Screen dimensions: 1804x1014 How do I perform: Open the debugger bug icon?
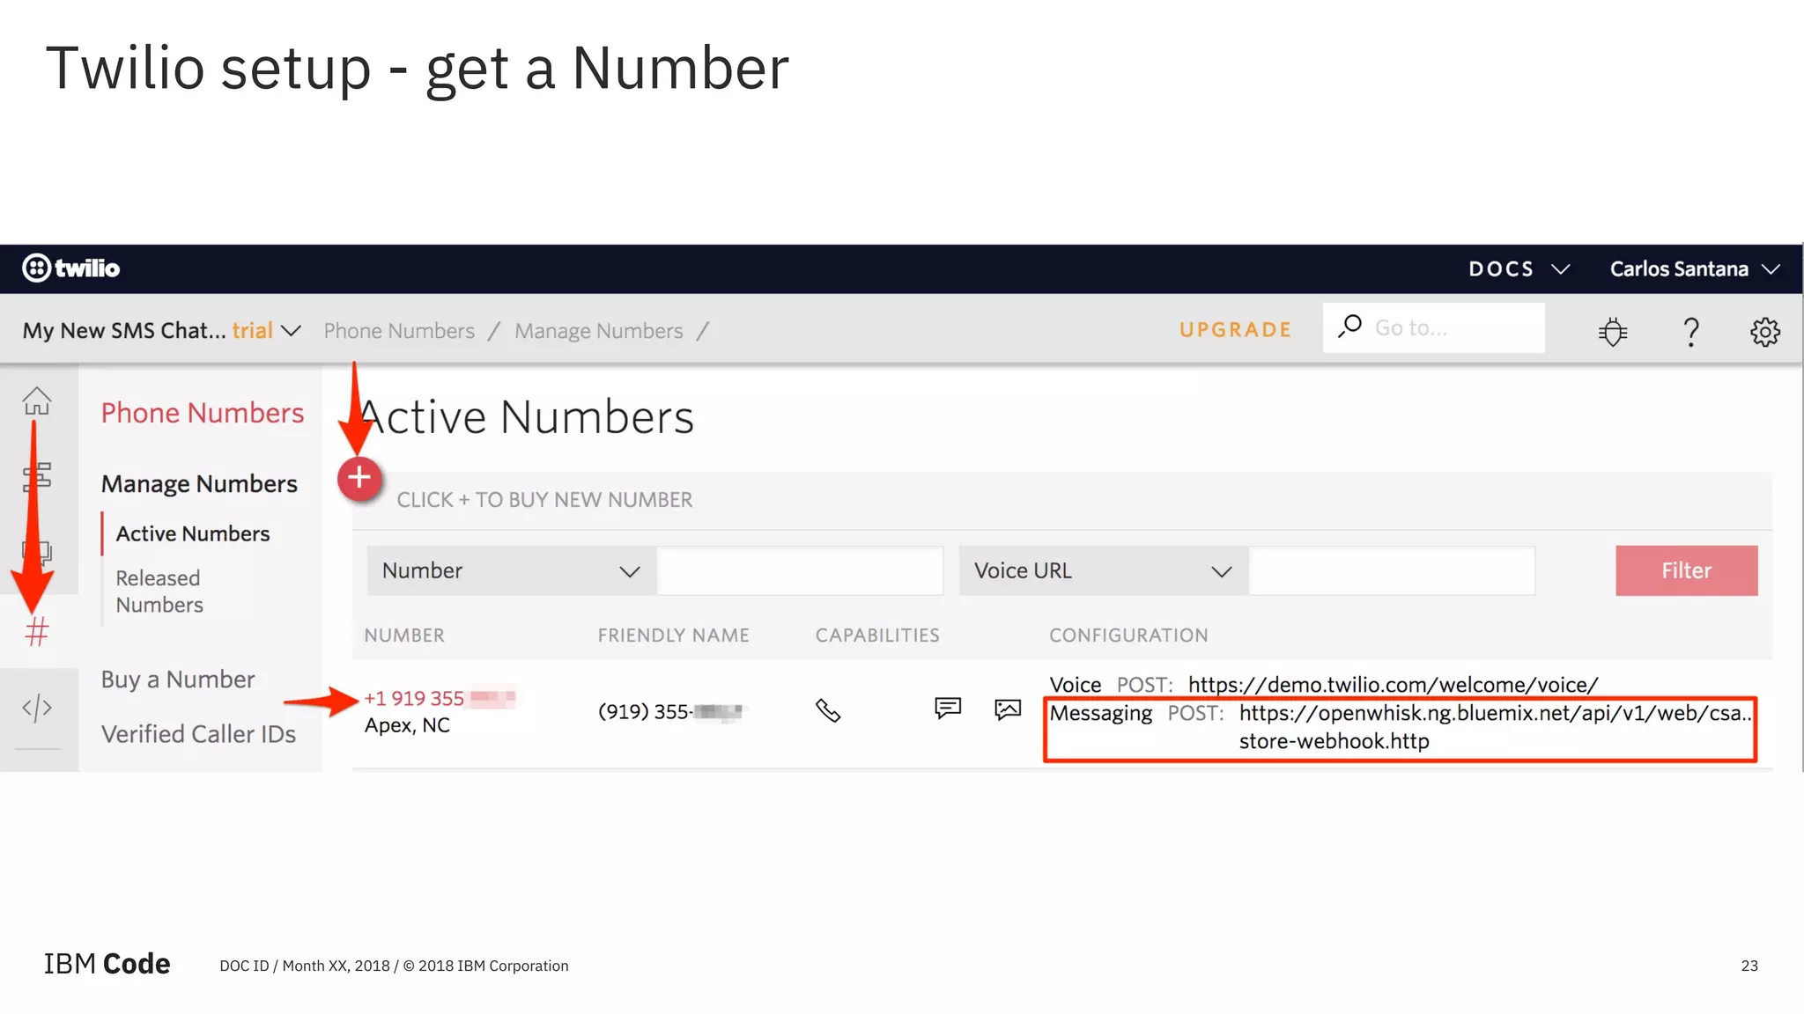[1613, 331]
